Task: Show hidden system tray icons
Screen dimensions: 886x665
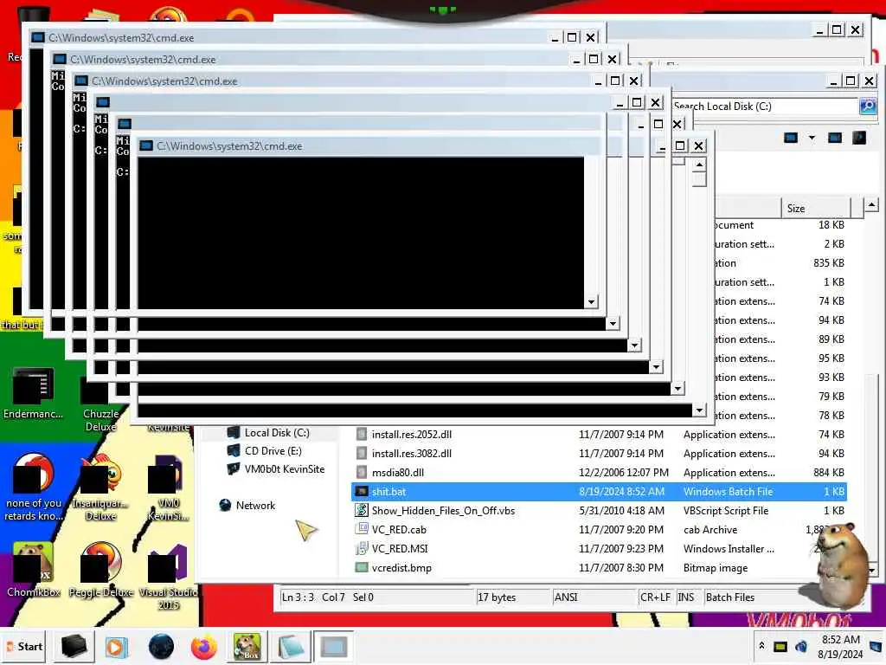Action: tap(761, 646)
